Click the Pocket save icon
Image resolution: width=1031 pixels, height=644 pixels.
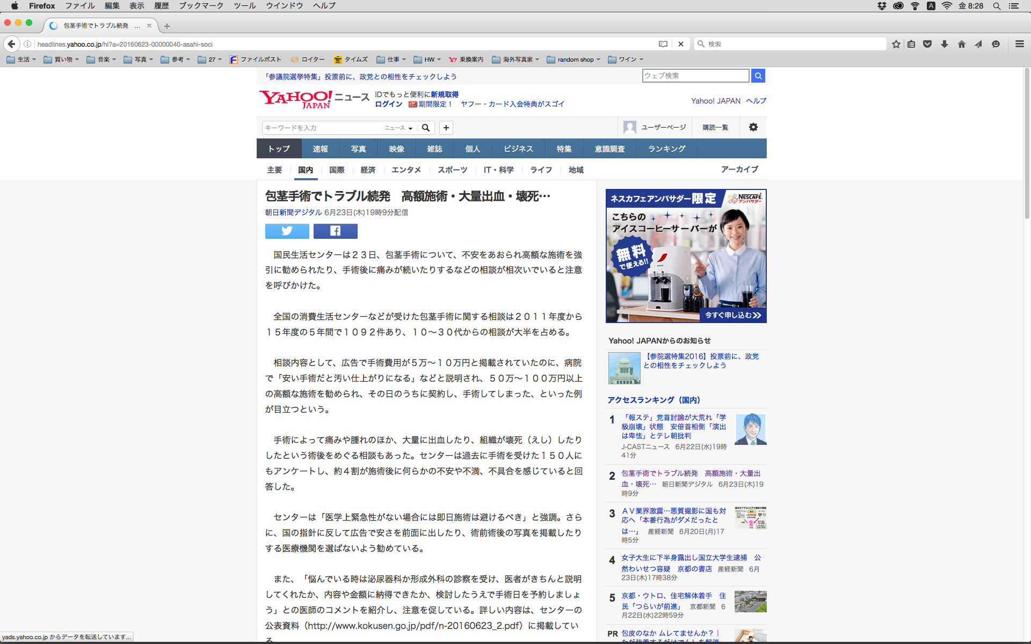click(927, 44)
